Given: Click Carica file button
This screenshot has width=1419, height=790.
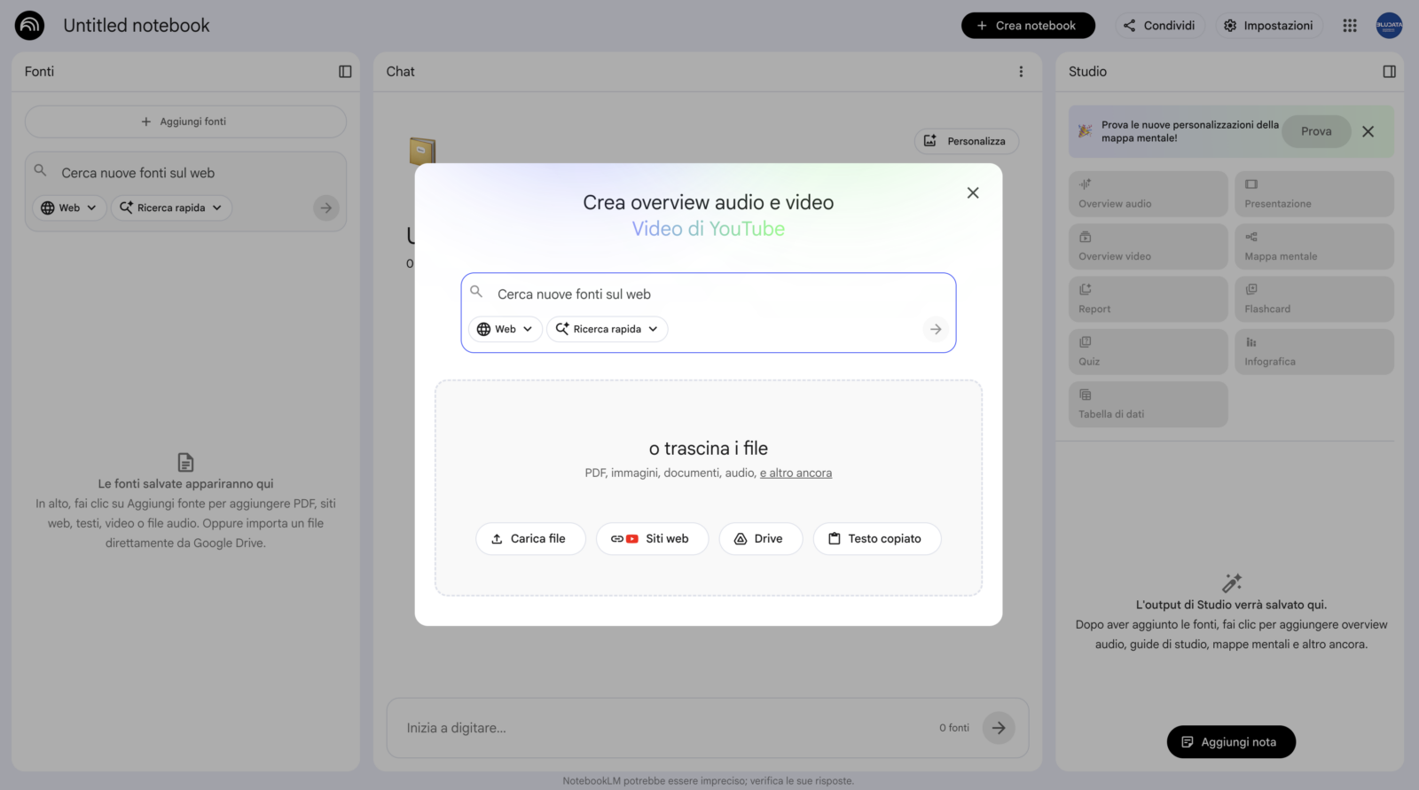Looking at the screenshot, I should (530, 538).
